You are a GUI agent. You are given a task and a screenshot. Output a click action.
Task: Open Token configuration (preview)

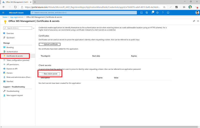[17, 60]
